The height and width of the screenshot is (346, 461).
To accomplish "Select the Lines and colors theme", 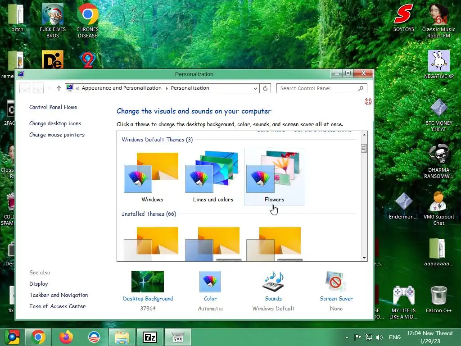I will coord(213,177).
